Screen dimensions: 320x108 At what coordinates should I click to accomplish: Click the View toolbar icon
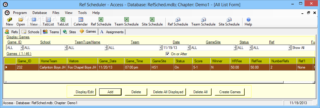(x=34, y=20)
